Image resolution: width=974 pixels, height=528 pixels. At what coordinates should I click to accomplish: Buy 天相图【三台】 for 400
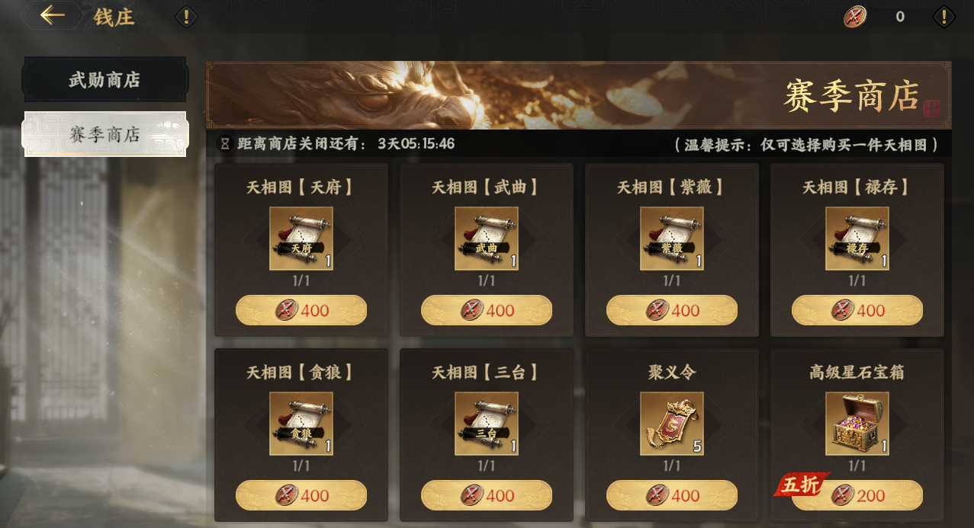487,495
